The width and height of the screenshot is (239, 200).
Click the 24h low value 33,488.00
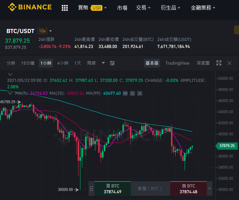click(108, 46)
